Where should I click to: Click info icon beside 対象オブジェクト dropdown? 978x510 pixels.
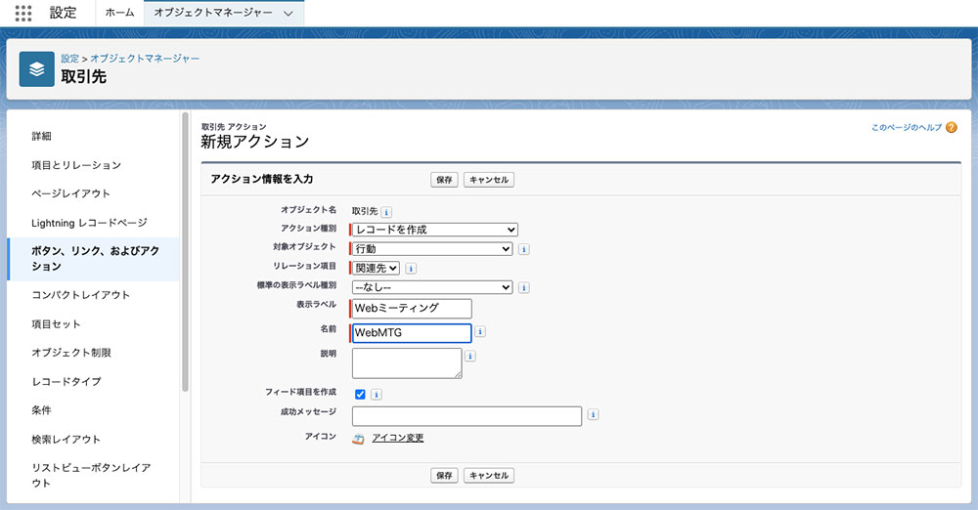tap(524, 249)
